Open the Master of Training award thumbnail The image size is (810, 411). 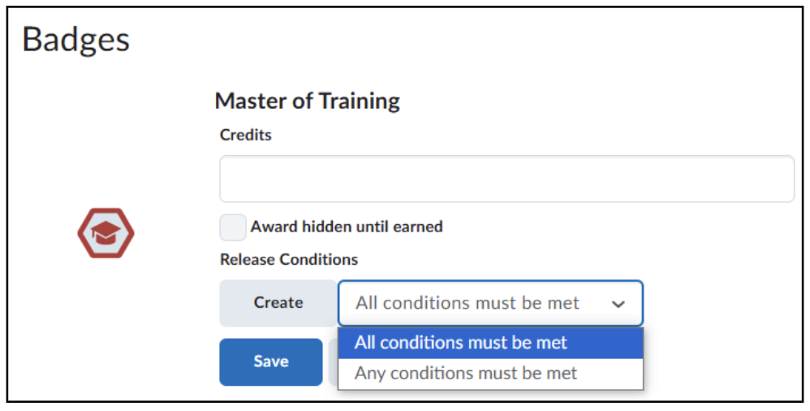106,233
